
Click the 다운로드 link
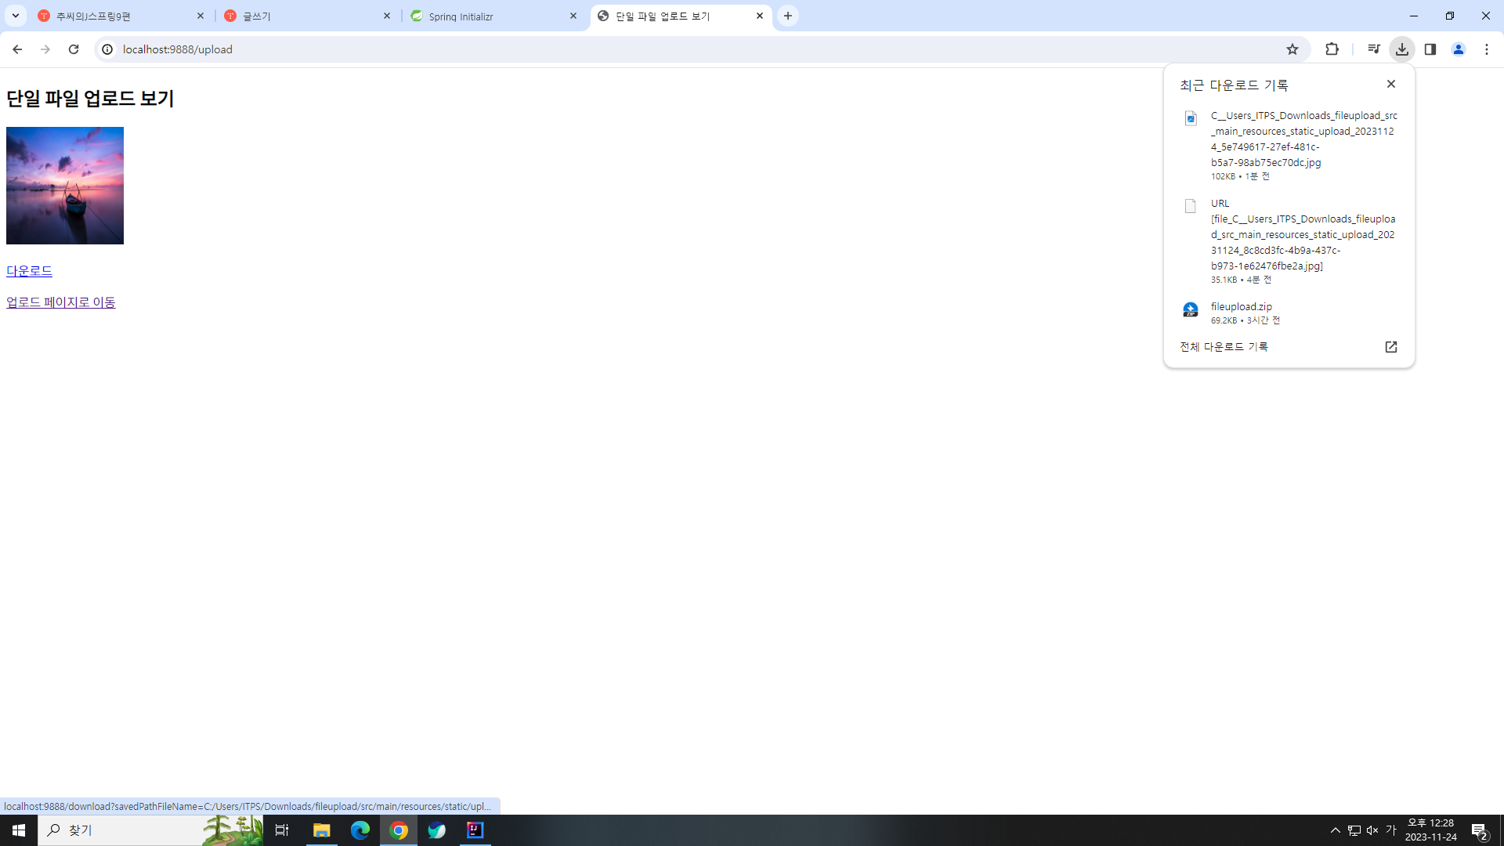(29, 271)
